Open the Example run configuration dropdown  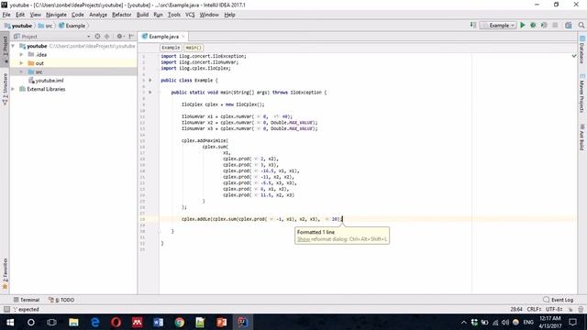pyautogui.click(x=499, y=25)
